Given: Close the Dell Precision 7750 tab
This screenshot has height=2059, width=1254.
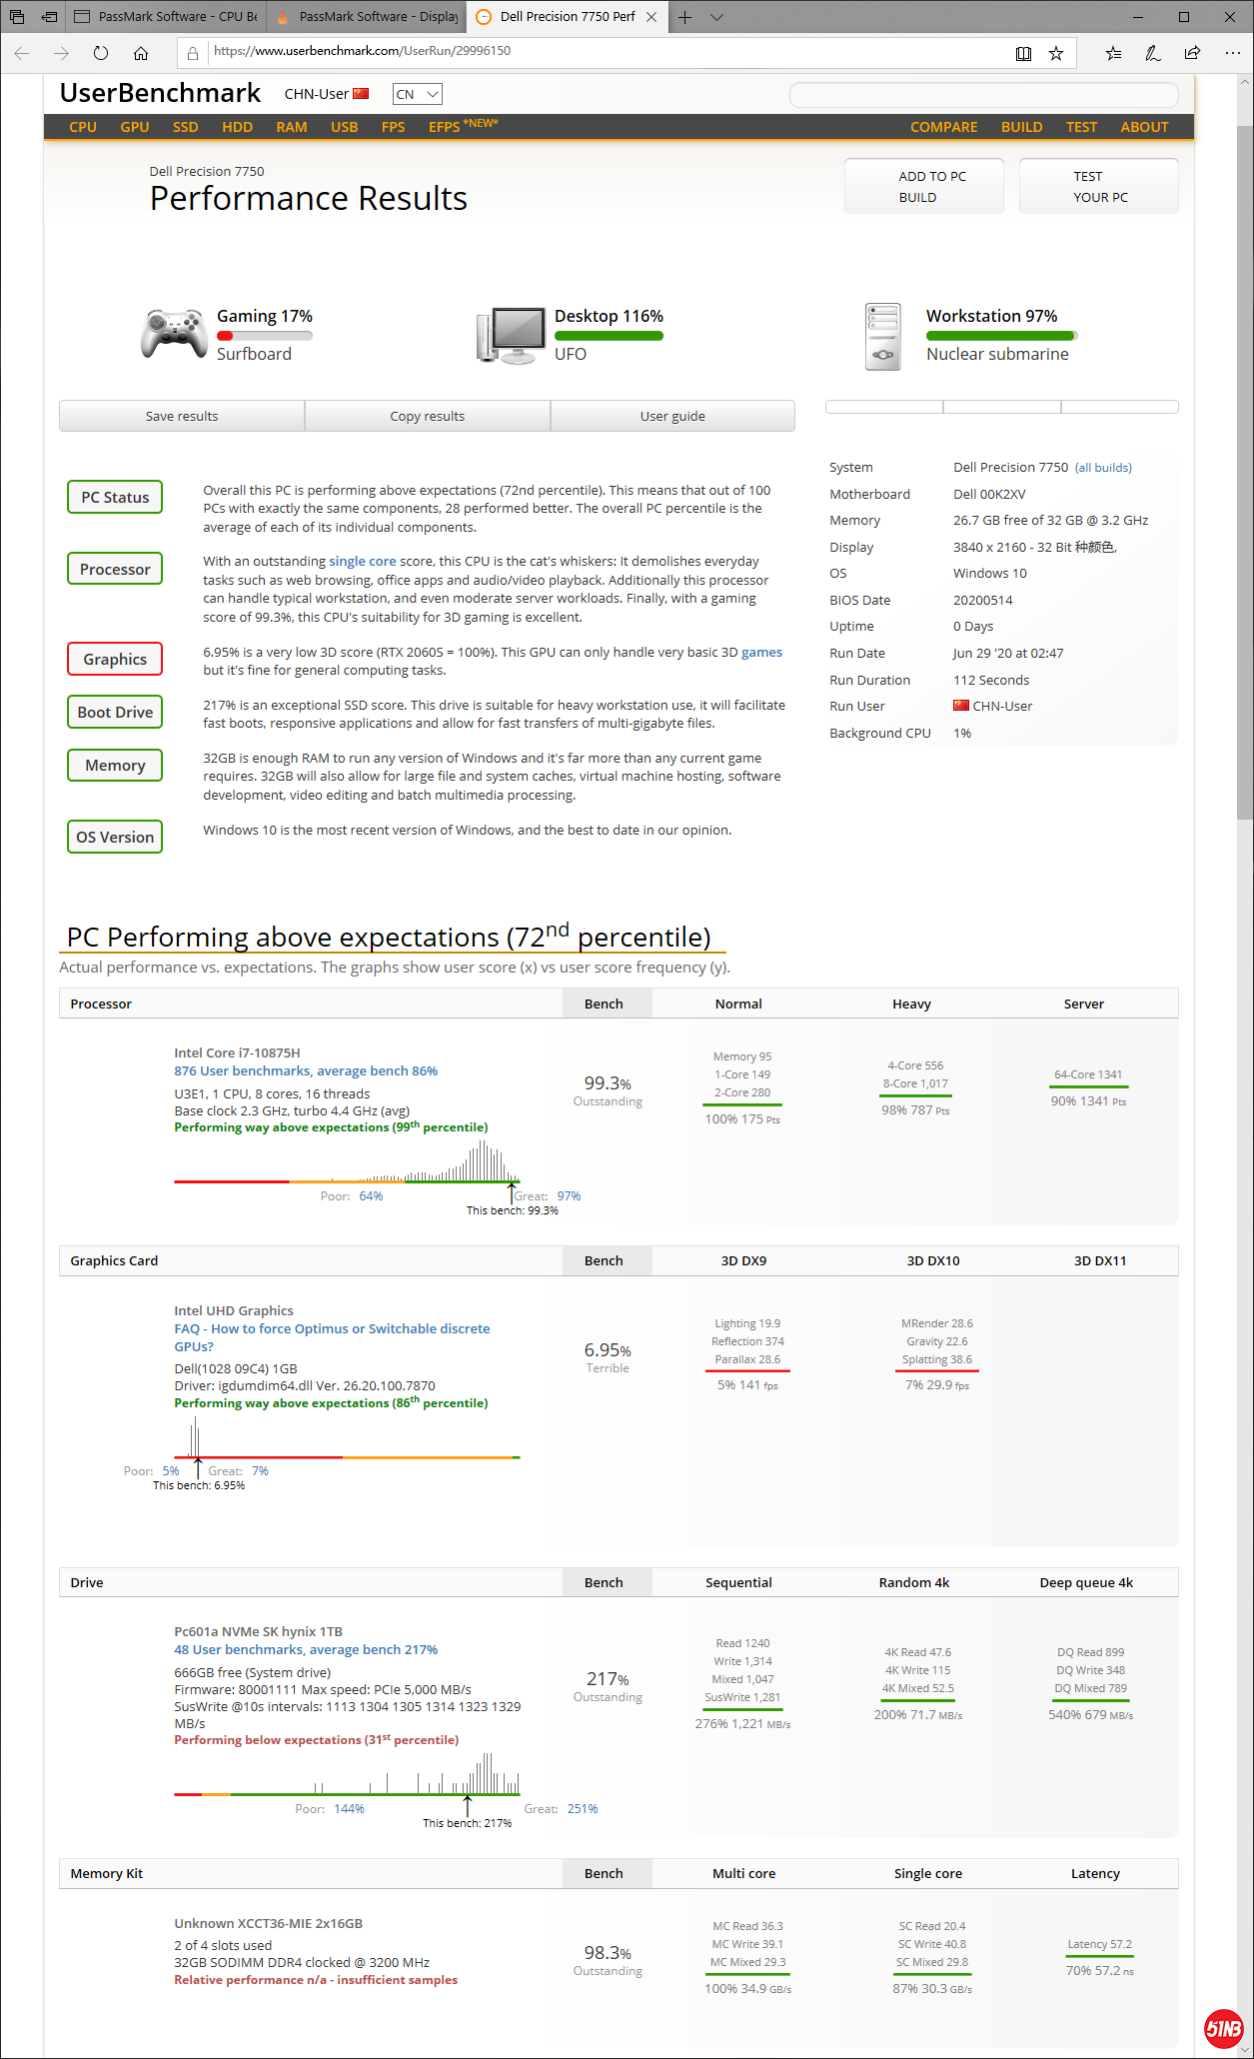Looking at the screenshot, I should [x=651, y=17].
